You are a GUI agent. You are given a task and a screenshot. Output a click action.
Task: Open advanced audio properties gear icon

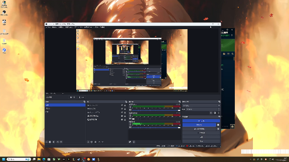pos(130,142)
